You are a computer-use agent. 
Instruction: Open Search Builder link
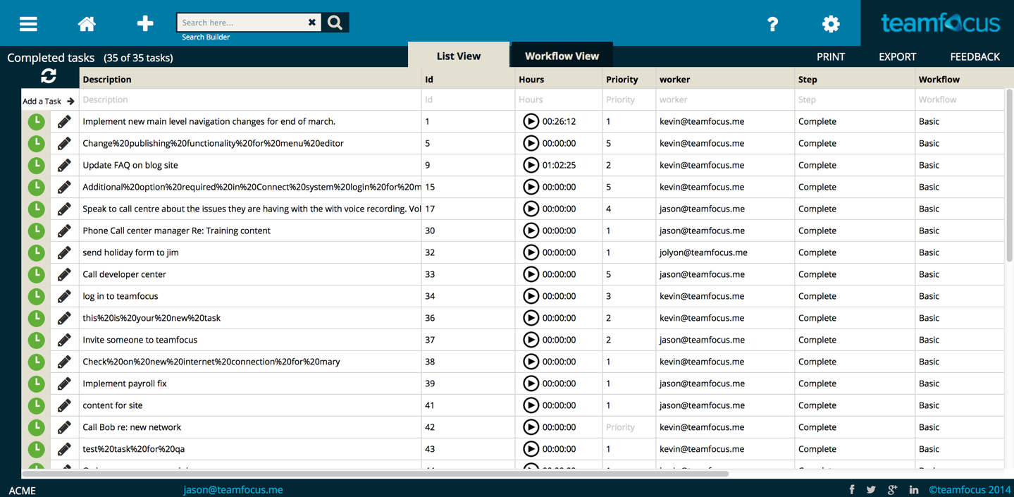click(206, 37)
